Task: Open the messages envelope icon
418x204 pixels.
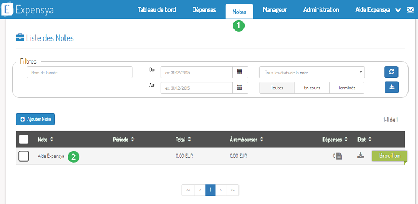Action: coord(410,10)
